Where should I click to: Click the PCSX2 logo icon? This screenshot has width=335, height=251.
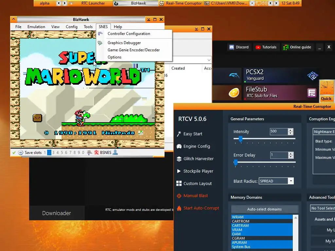pyautogui.click(x=312, y=75)
